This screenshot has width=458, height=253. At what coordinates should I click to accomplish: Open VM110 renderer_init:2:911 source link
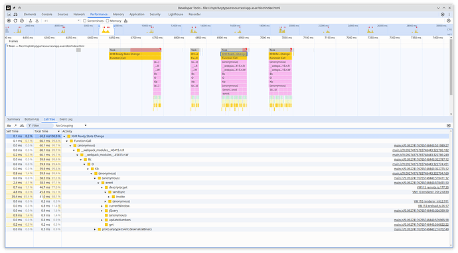[431, 201]
